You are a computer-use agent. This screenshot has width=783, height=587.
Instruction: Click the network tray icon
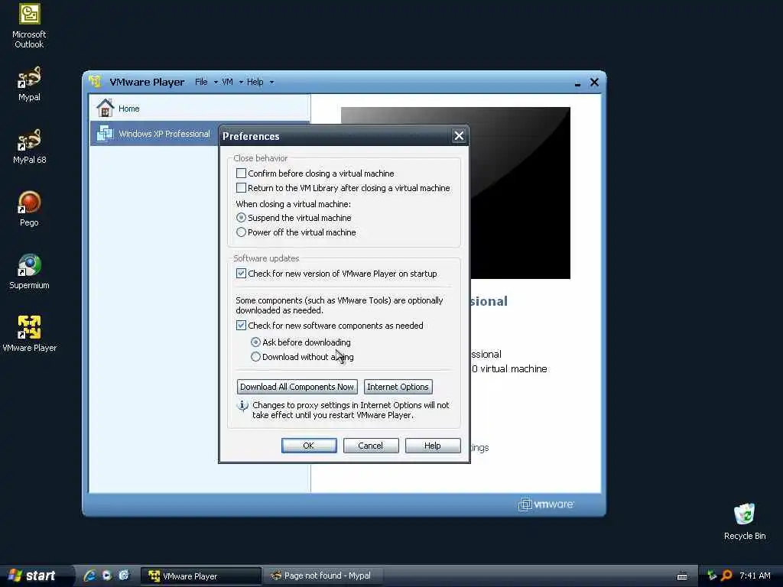pos(712,576)
